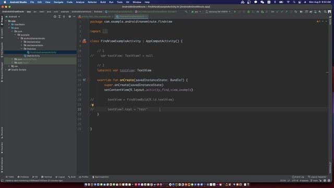Run the app with the green play button
Image resolution: width=334 pixels, height=188 pixels.
[235, 11]
